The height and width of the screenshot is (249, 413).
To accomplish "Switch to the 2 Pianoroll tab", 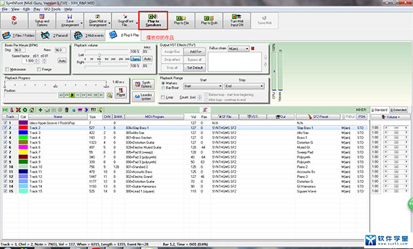I will click(54, 35).
